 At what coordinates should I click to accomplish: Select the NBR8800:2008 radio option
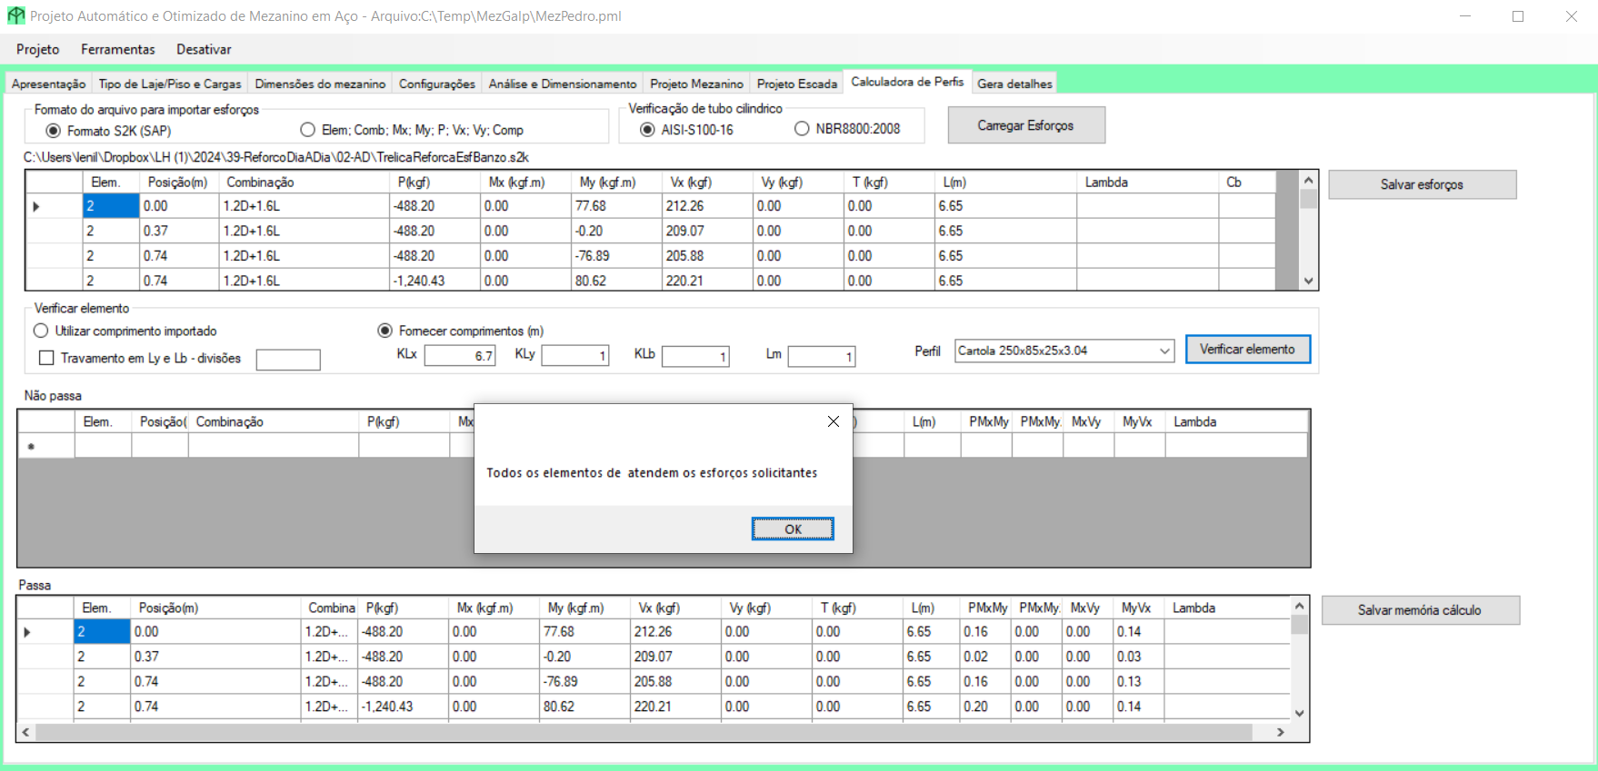802,129
